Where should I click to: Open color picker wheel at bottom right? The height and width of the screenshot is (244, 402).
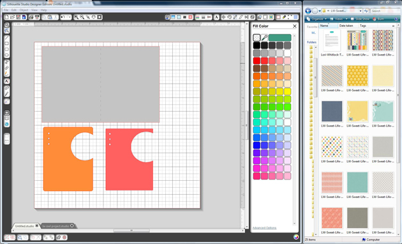[296, 237]
